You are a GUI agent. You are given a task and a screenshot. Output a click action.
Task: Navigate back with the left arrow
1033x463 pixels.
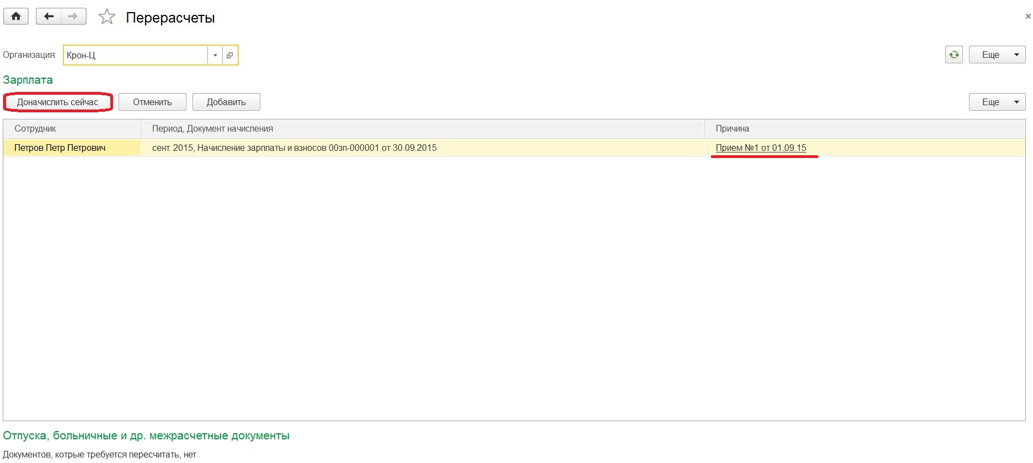[49, 17]
